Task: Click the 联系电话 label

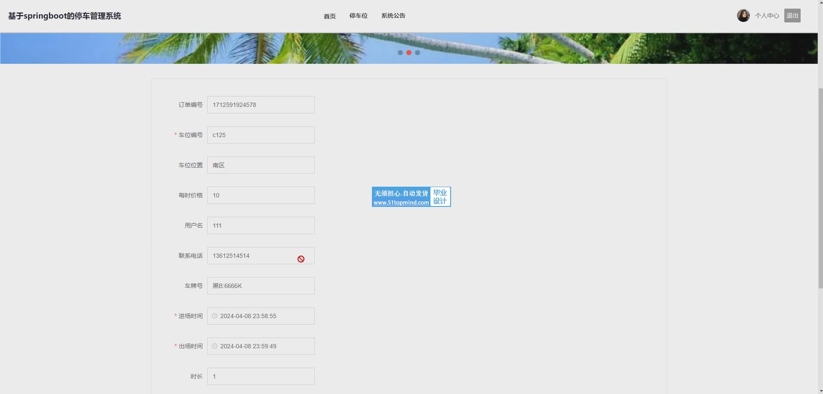Action: (190, 255)
